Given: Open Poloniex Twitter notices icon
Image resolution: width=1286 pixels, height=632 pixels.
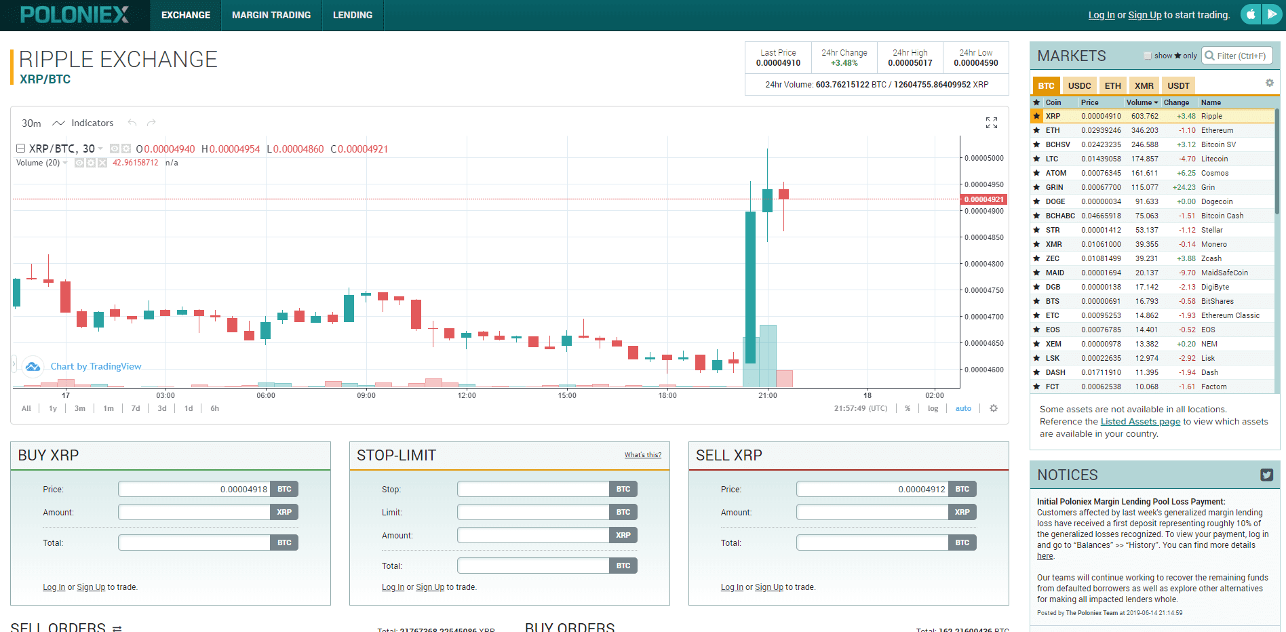Looking at the screenshot, I should pos(1266,475).
